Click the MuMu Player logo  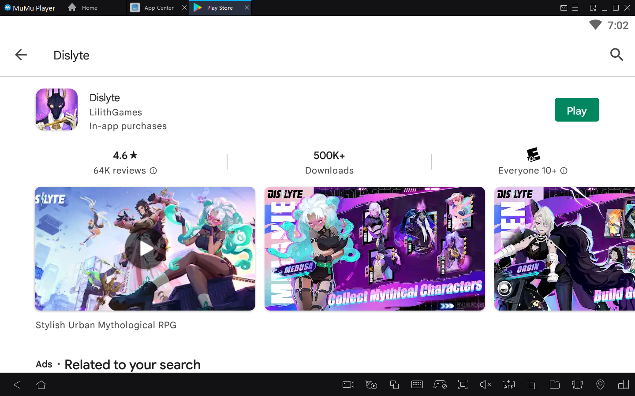30,8
